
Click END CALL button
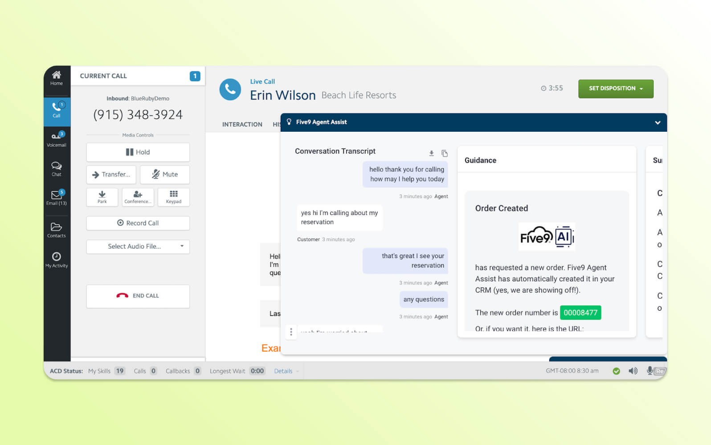coord(138,296)
